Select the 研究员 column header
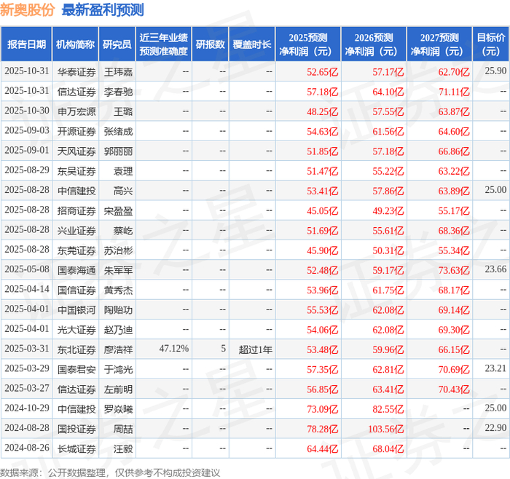This screenshot has width=510, height=479. coord(117,44)
